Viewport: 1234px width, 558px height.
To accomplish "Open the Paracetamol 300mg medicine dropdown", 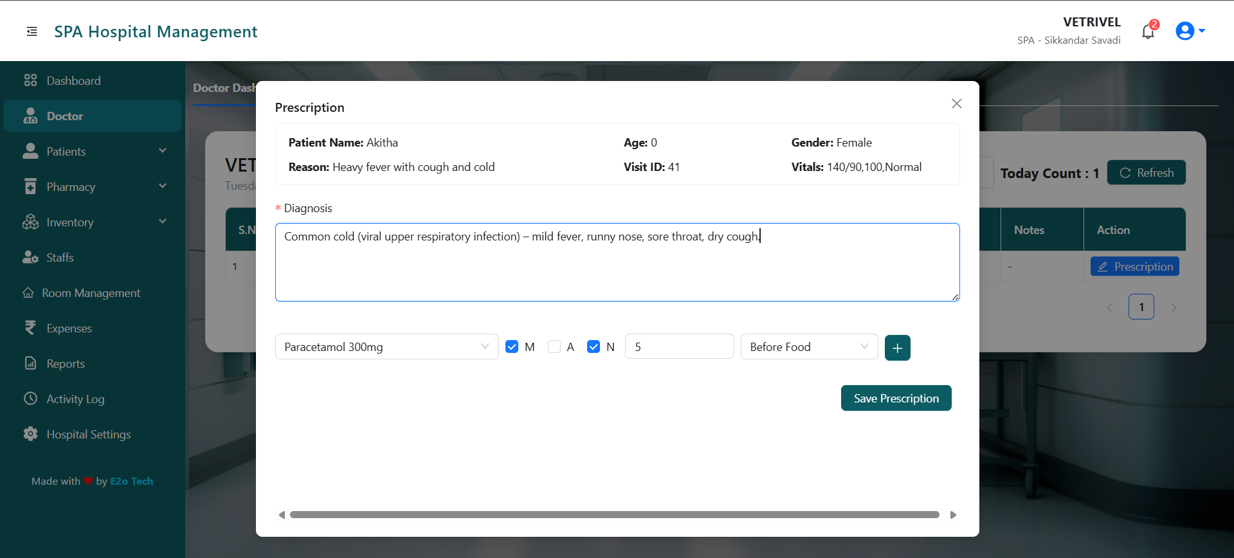I will point(386,347).
